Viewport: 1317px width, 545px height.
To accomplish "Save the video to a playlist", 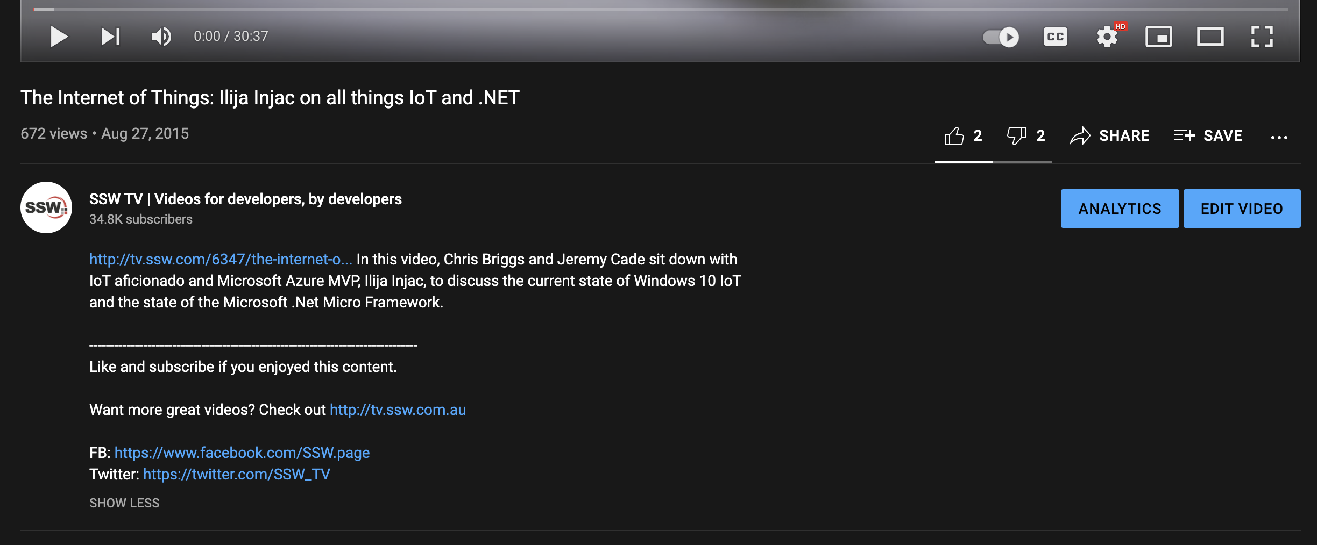I will pos(1208,136).
